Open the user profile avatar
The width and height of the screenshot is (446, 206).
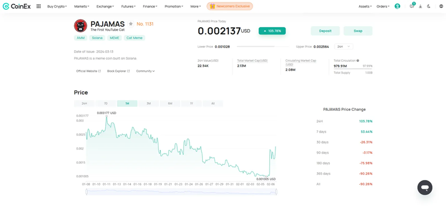397,6
